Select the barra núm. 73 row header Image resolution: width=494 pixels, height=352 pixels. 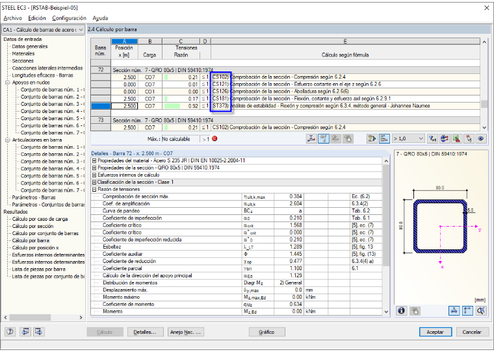101,120
